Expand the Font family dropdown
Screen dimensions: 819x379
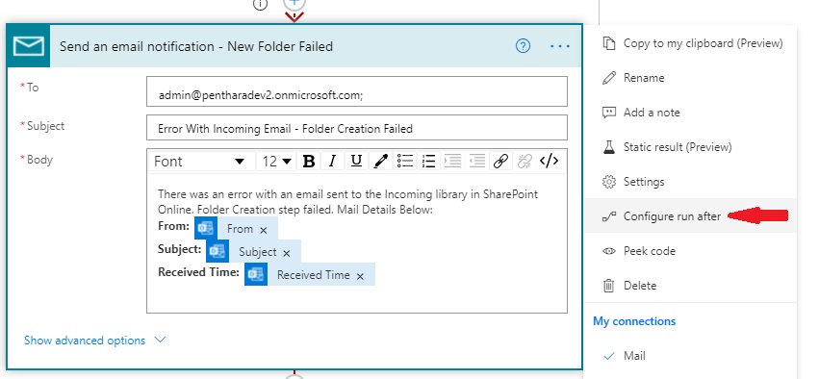click(199, 162)
